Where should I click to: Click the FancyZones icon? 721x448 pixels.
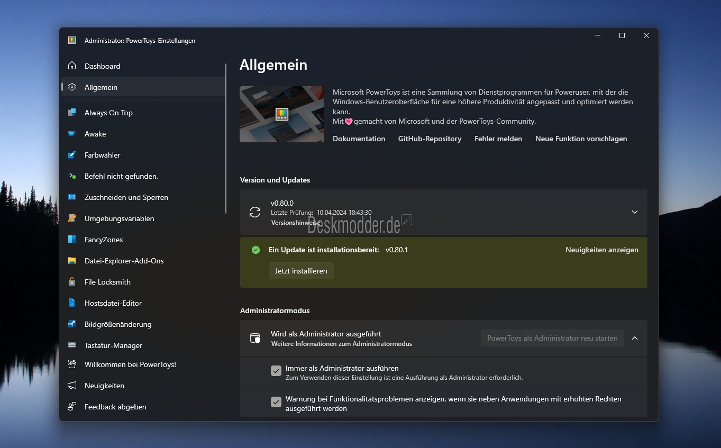pyautogui.click(x=72, y=239)
